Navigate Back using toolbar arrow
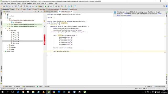168x94 pixels. point(30,6)
